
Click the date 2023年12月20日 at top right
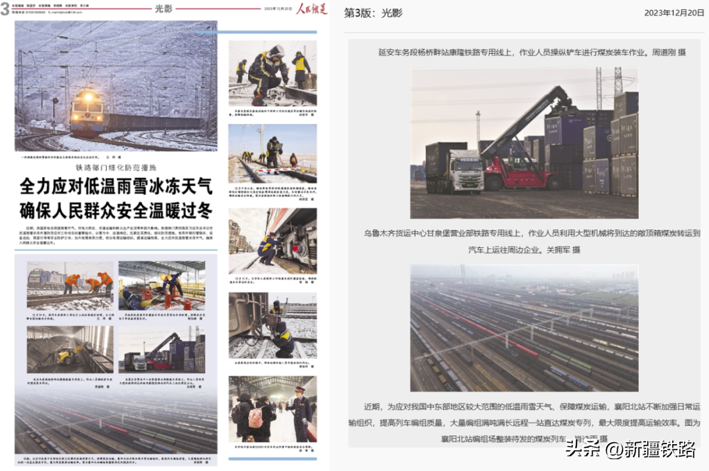[674, 13]
